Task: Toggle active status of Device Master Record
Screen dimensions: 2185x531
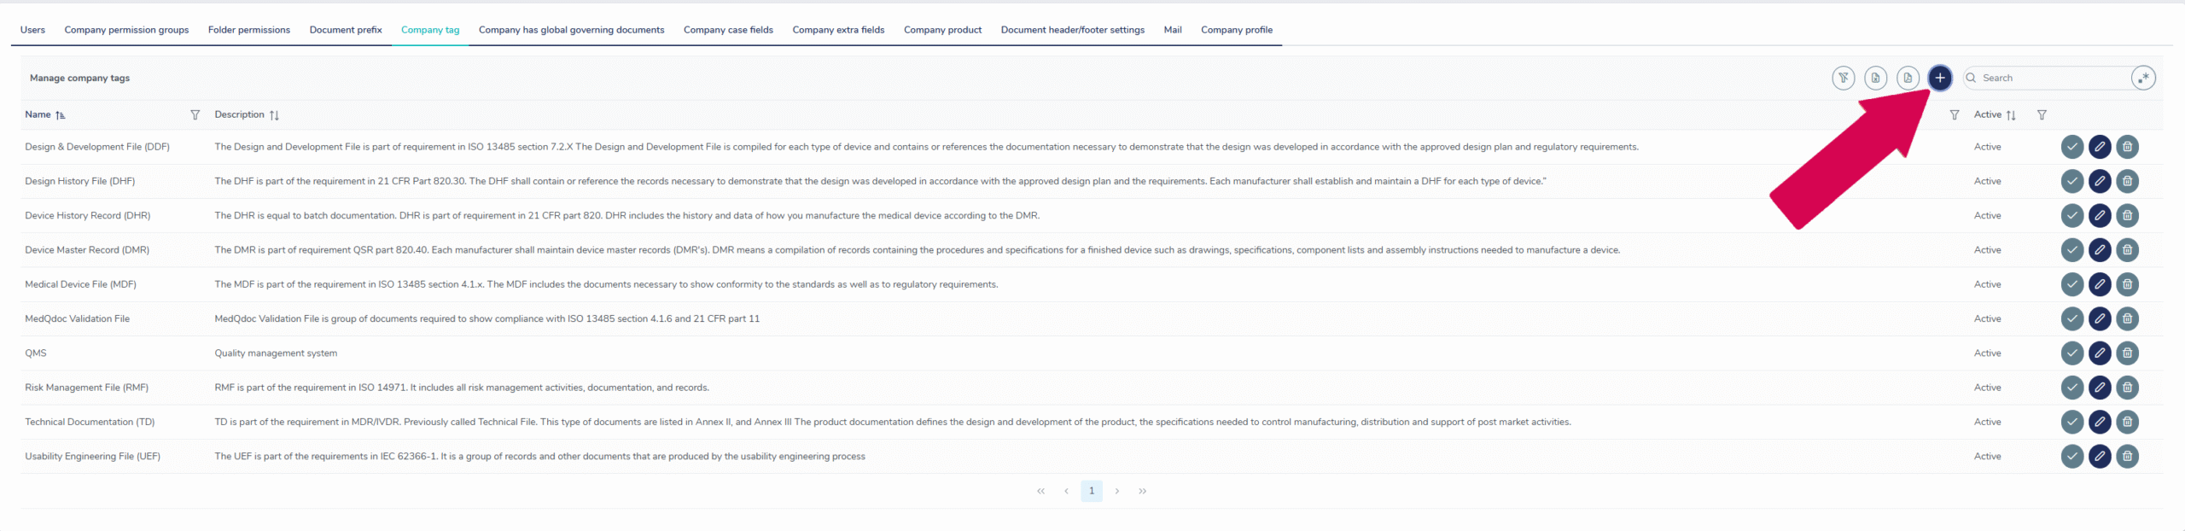Action: (2071, 250)
